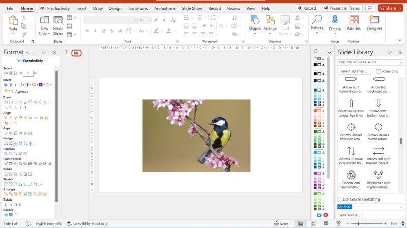Screen dimensions: 407x228
Task: Enable the Icons only checkbox
Action: (x=378, y=71)
